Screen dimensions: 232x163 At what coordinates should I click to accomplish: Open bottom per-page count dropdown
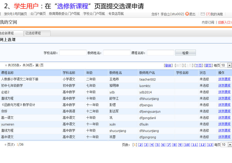coord(229,145)
